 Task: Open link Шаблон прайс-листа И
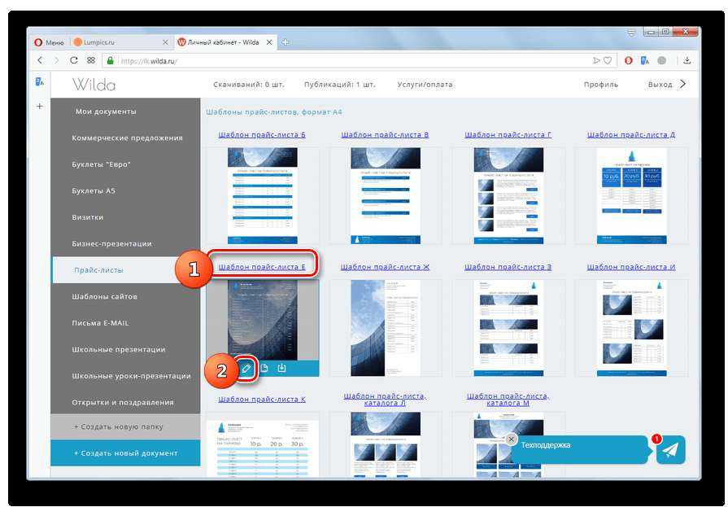(x=631, y=267)
